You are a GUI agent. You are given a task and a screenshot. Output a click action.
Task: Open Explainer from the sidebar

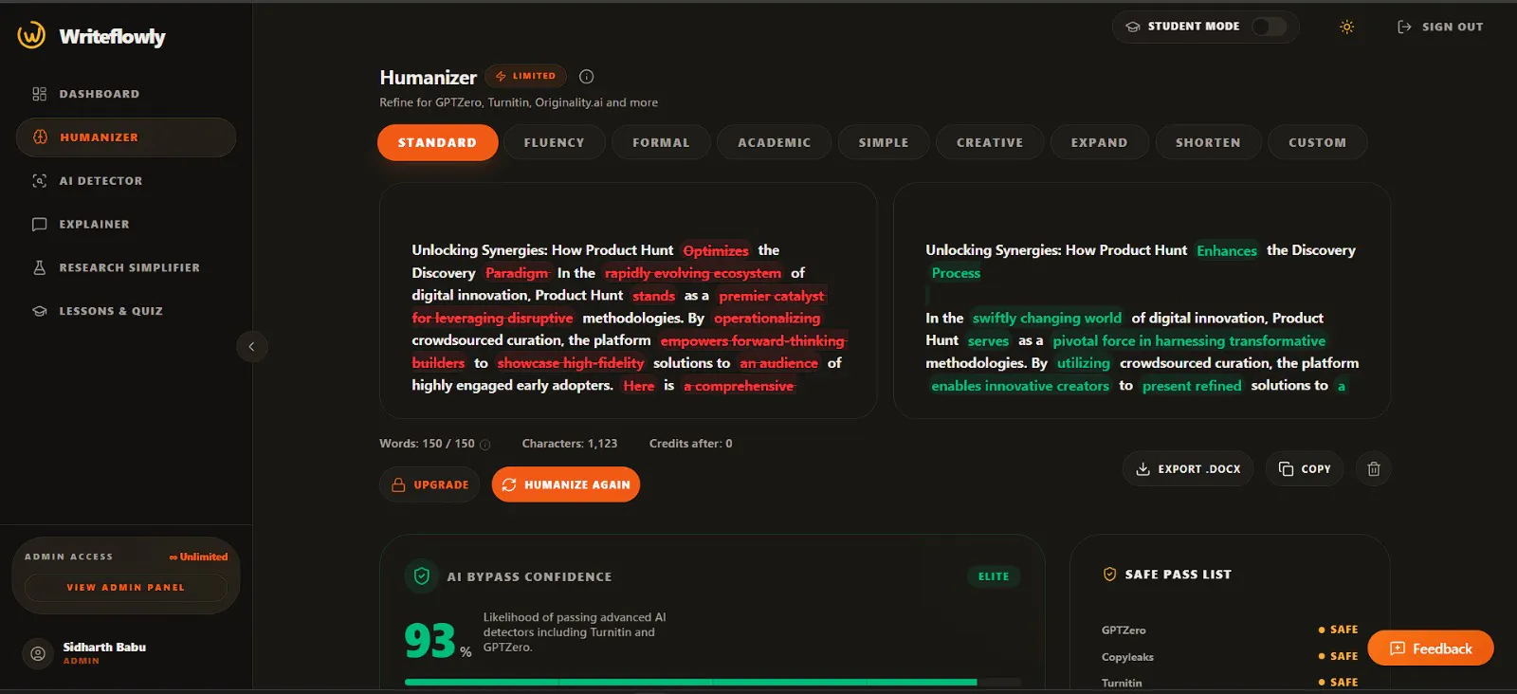point(126,225)
